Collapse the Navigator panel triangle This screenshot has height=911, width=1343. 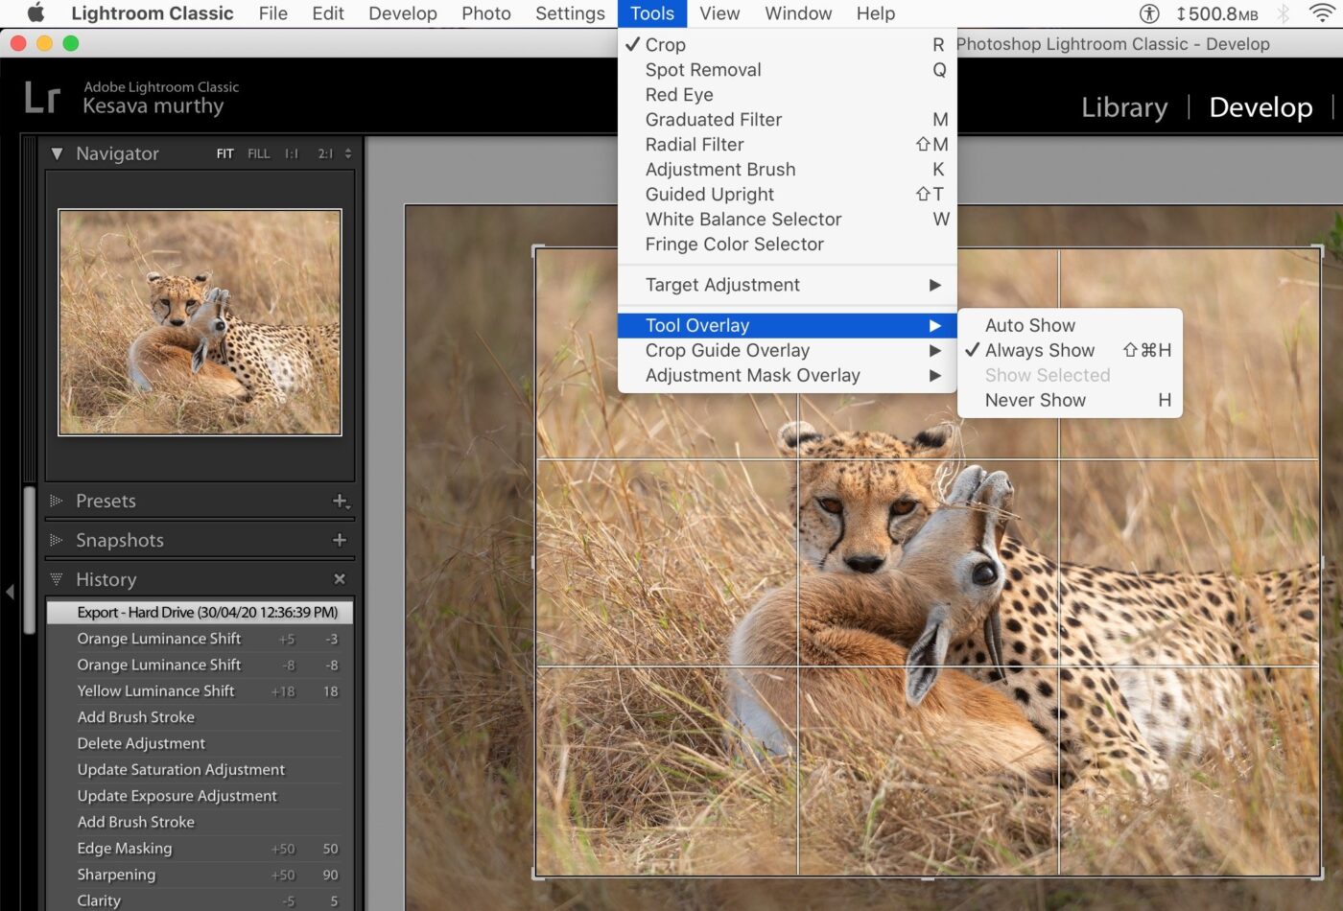pos(58,153)
